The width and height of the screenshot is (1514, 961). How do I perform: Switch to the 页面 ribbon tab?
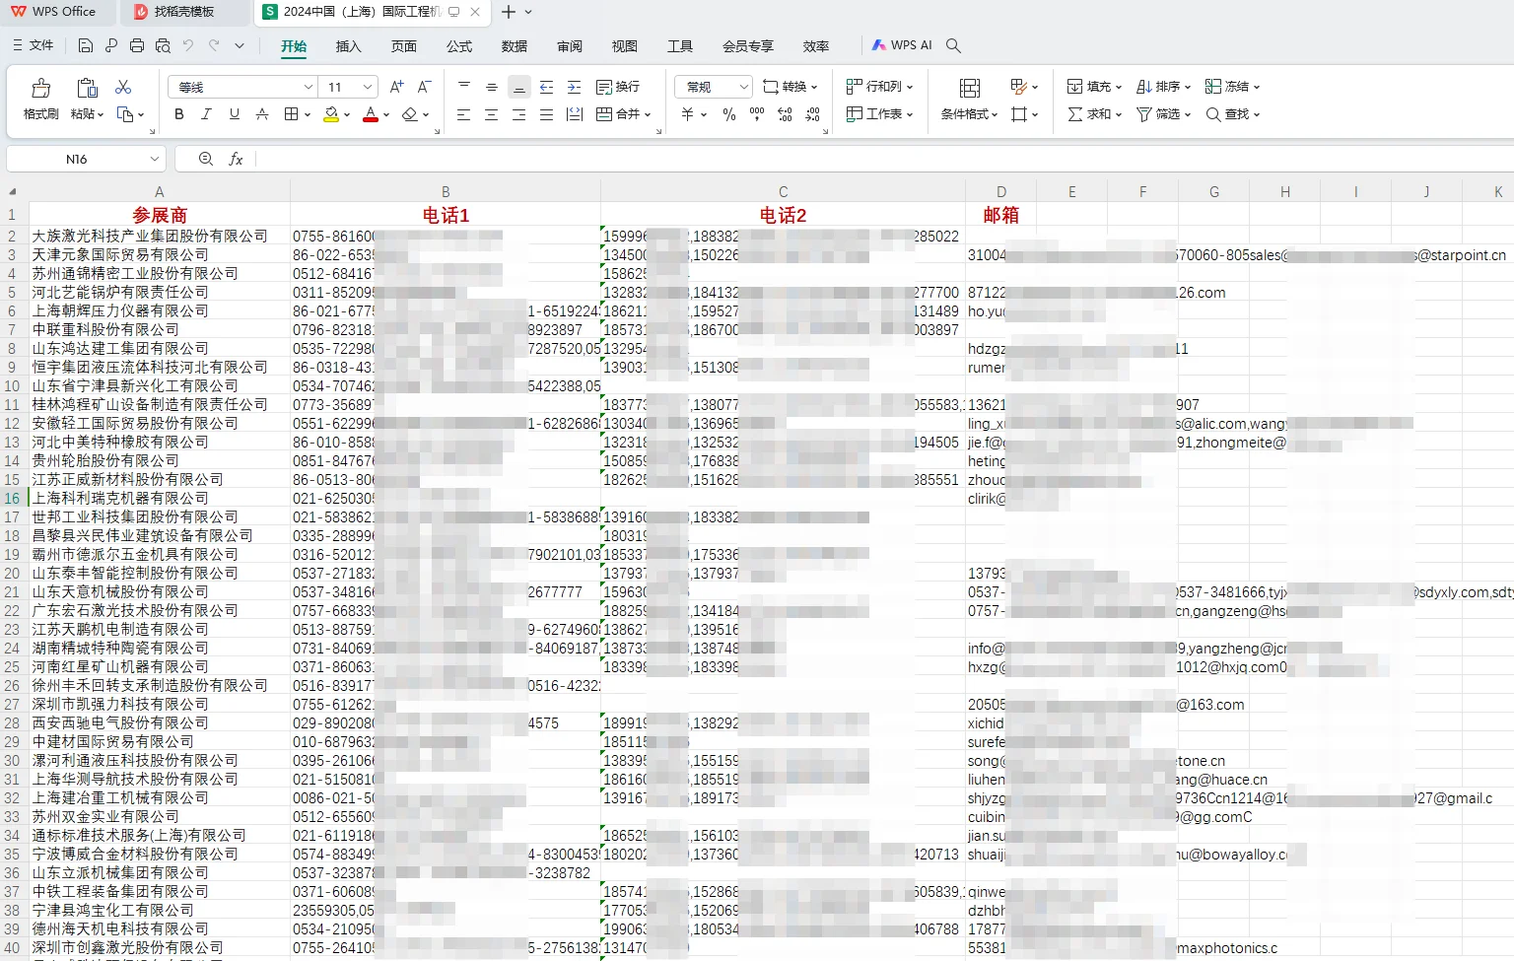pos(403,46)
